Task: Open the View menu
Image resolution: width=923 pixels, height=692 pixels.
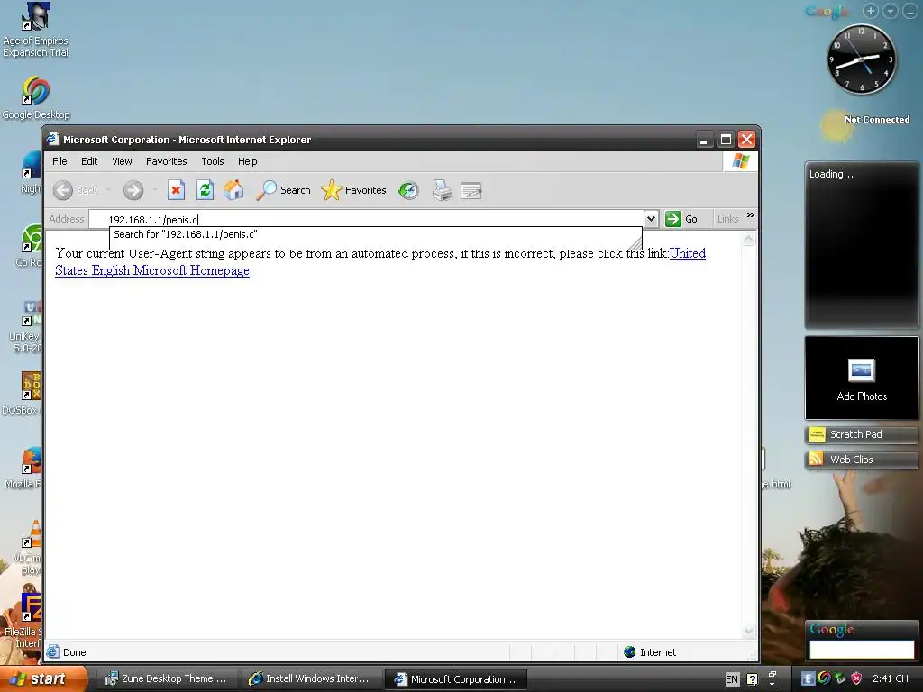Action: tap(122, 161)
